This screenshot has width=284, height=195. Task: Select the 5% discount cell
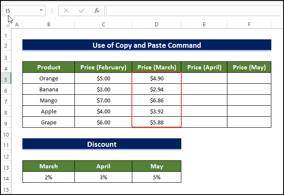point(157,177)
